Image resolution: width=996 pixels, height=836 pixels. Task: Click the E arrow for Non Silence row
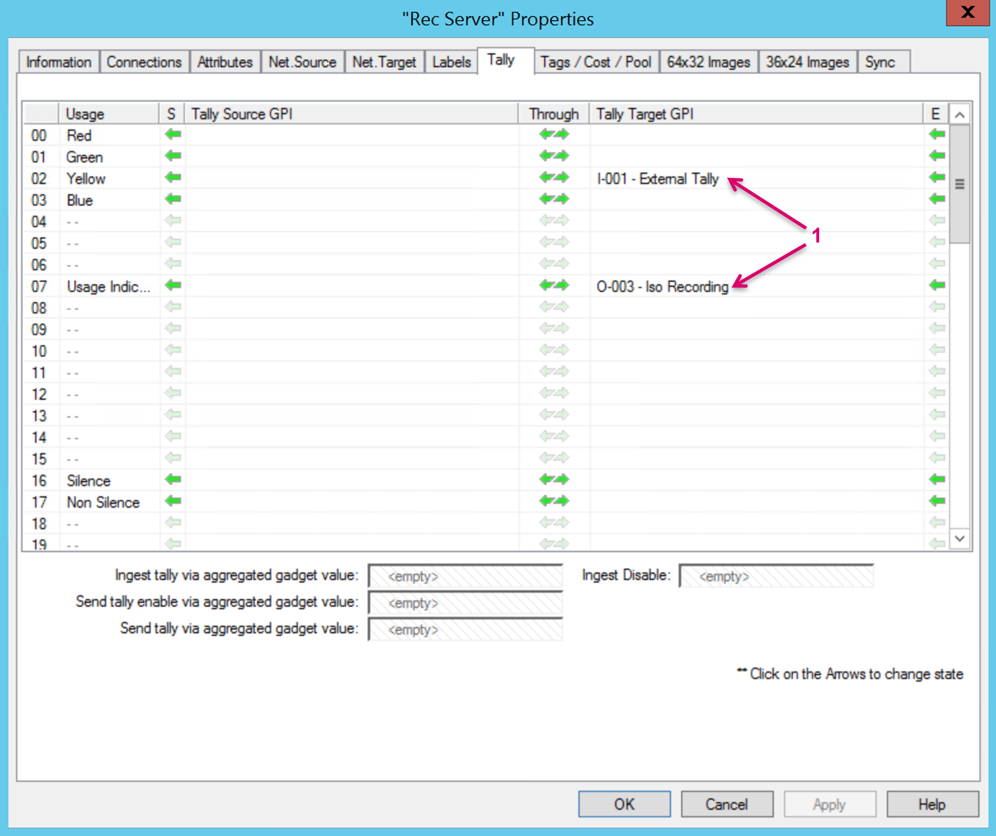pos(937,501)
